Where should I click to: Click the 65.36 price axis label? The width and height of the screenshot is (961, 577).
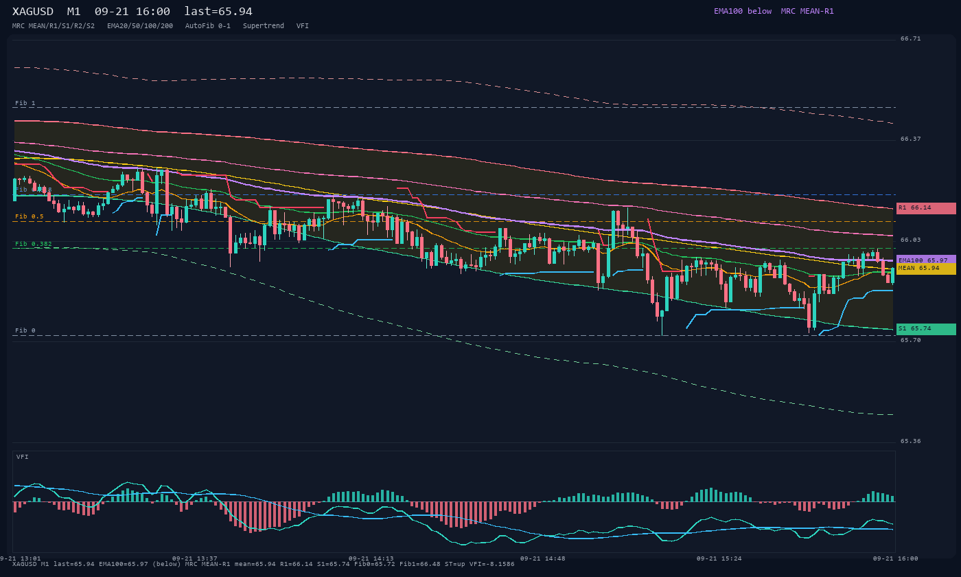tap(911, 442)
